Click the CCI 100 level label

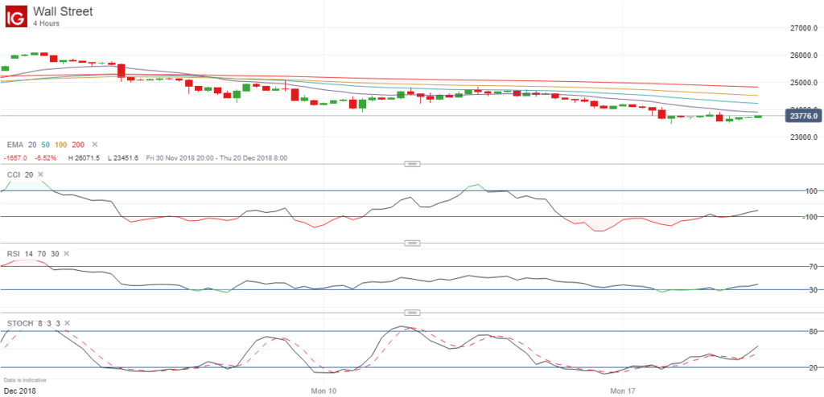click(811, 191)
